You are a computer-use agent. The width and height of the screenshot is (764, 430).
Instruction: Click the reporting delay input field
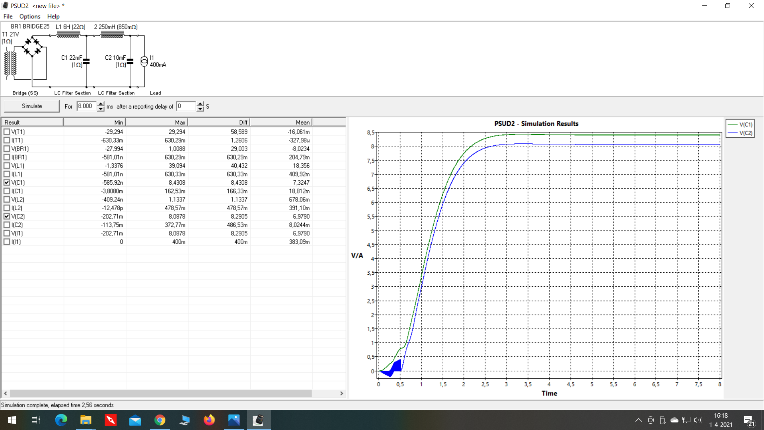point(186,106)
